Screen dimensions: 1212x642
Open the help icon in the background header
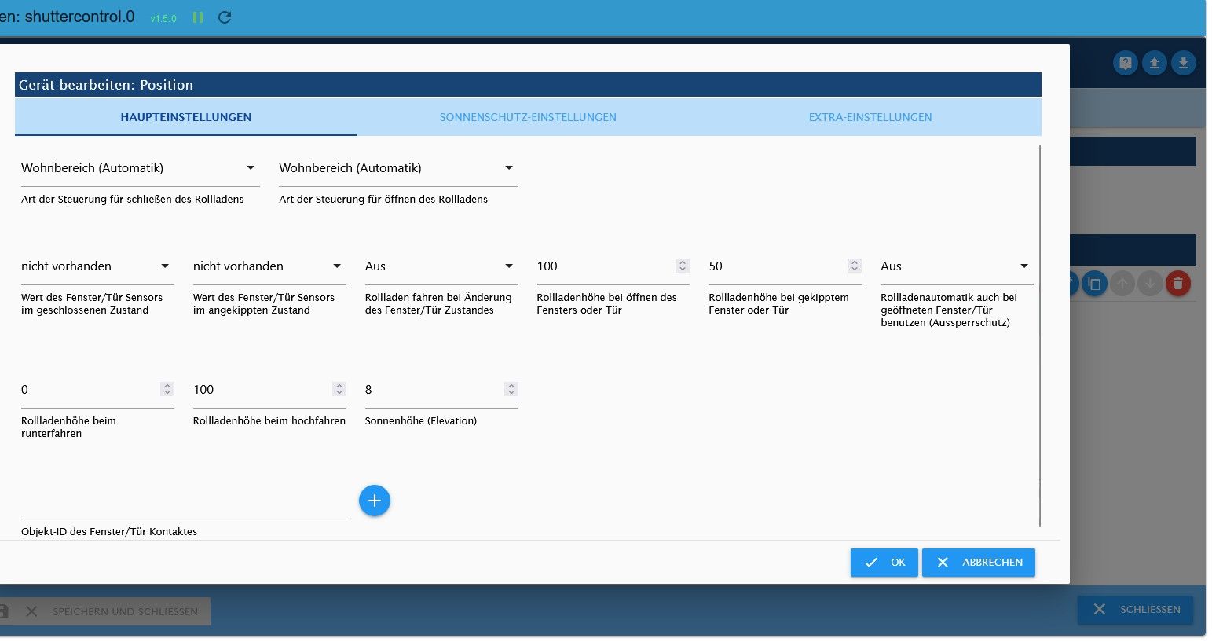click(1126, 63)
